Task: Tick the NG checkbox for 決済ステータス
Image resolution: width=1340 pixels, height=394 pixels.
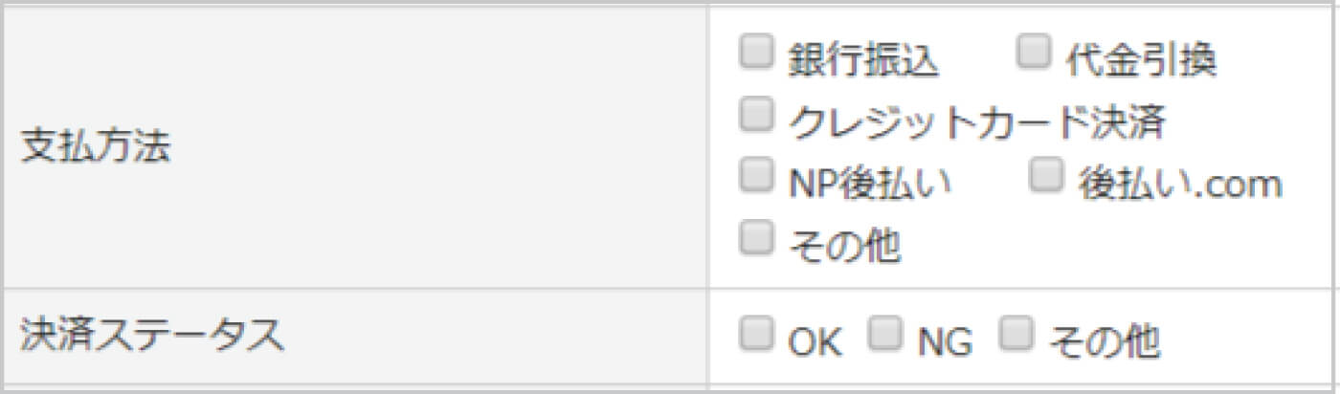Action: coord(884,334)
